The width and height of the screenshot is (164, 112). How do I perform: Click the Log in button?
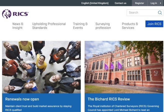154,3
